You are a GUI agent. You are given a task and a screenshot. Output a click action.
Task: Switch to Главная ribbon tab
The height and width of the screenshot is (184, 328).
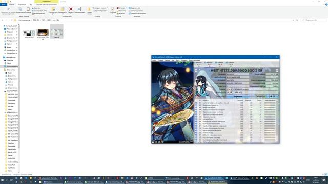(x=12, y=5)
